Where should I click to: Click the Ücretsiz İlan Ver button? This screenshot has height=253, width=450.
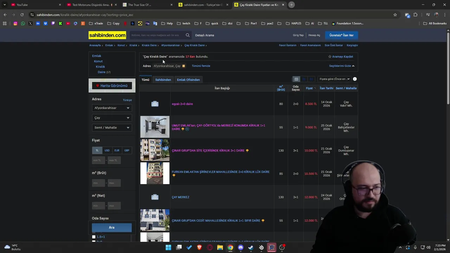pyautogui.click(x=341, y=35)
